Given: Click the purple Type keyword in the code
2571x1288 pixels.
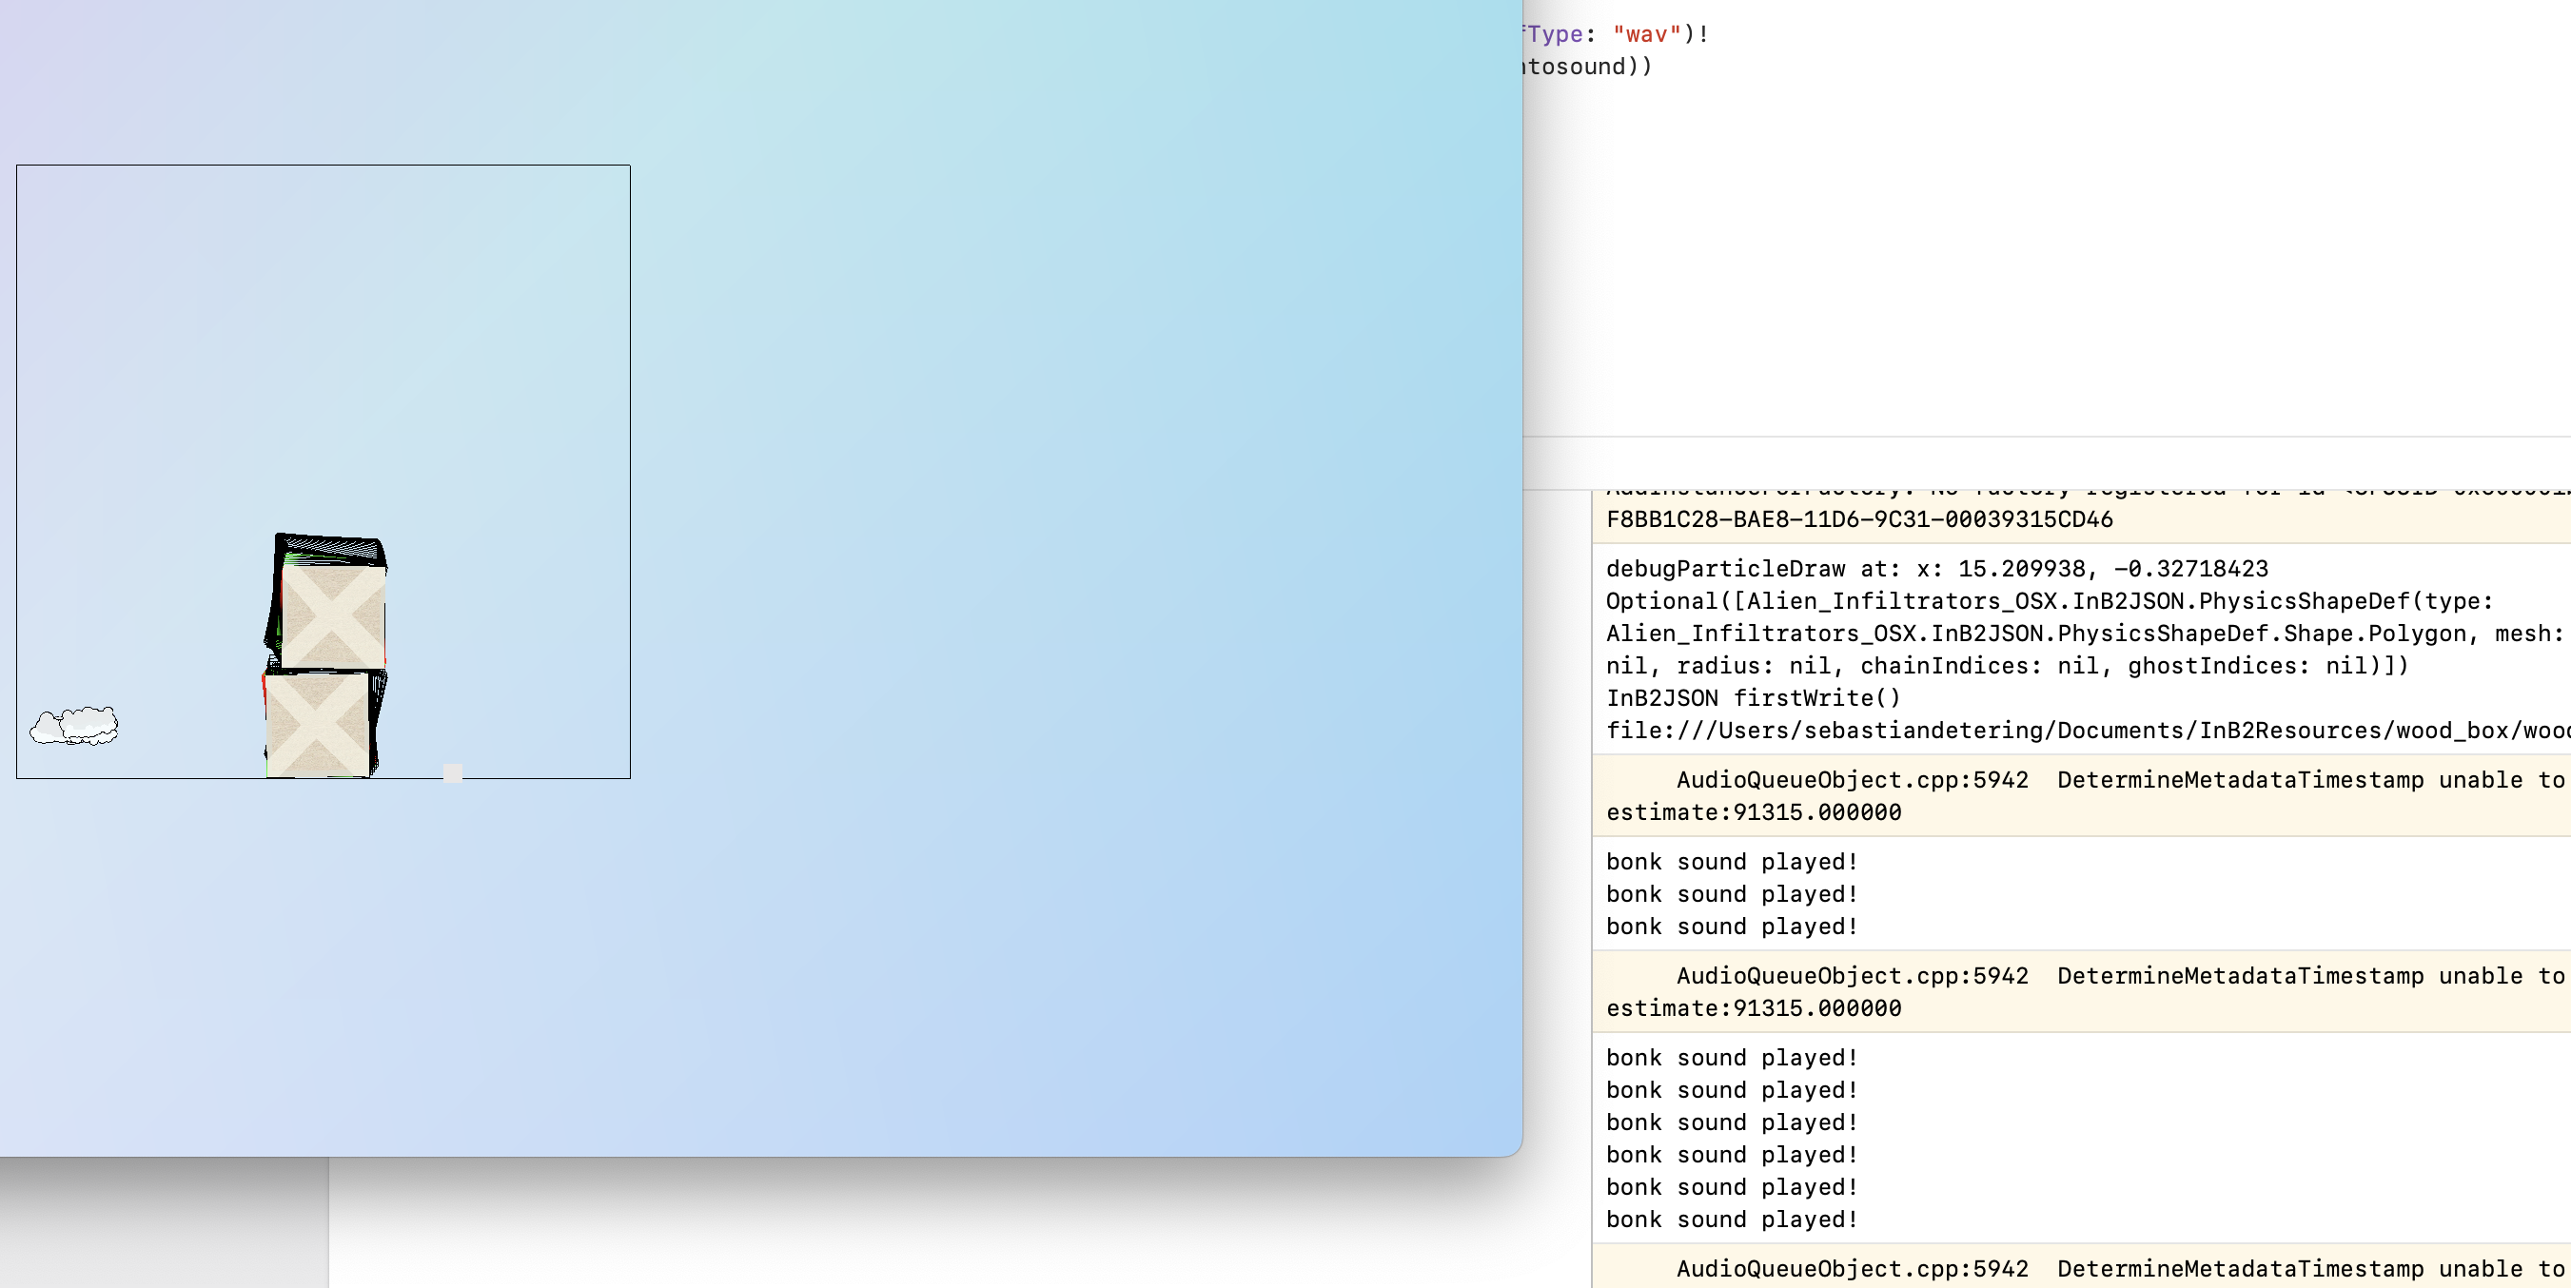Looking at the screenshot, I should pyautogui.click(x=1555, y=34).
